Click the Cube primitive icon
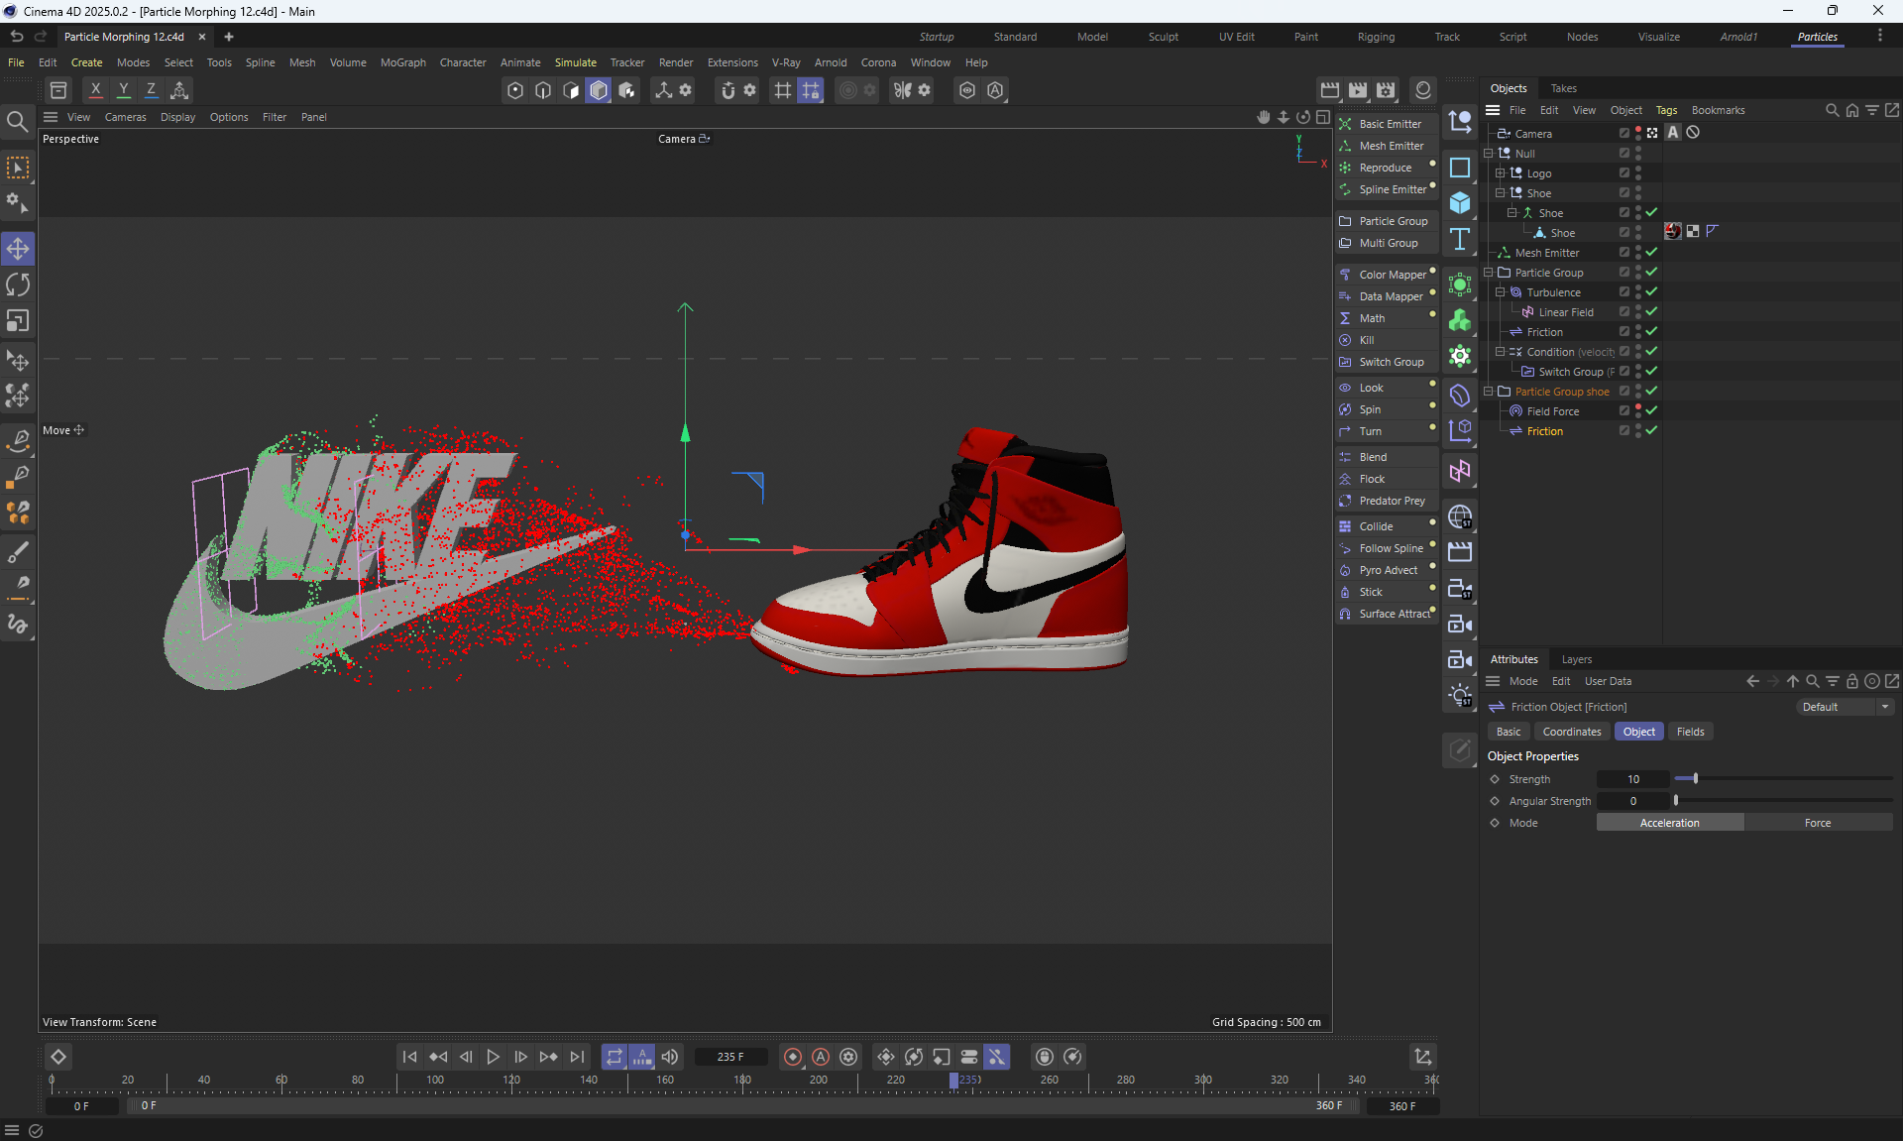Image resolution: width=1903 pixels, height=1141 pixels. pos(1460,203)
